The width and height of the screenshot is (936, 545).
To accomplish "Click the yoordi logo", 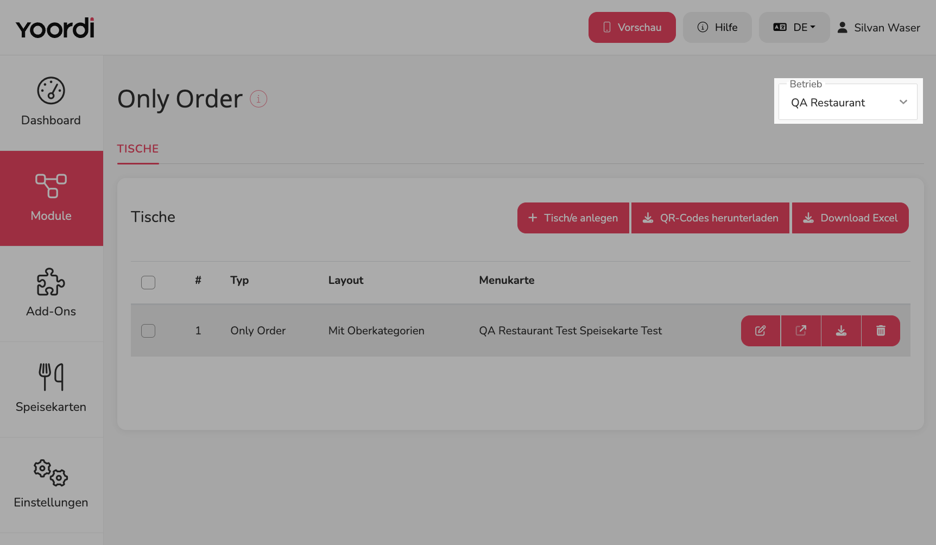I will [x=55, y=28].
